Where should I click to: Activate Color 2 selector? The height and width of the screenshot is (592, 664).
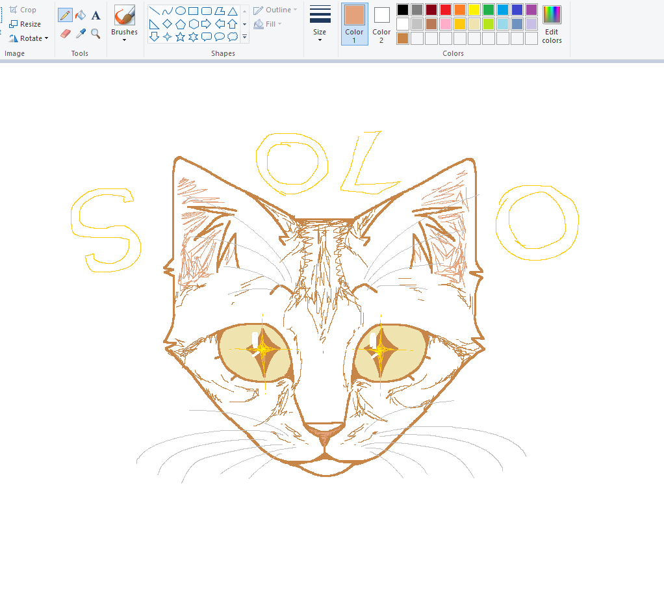(x=381, y=23)
